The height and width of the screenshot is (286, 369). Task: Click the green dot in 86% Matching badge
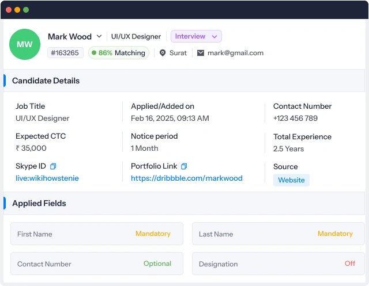(x=94, y=52)
